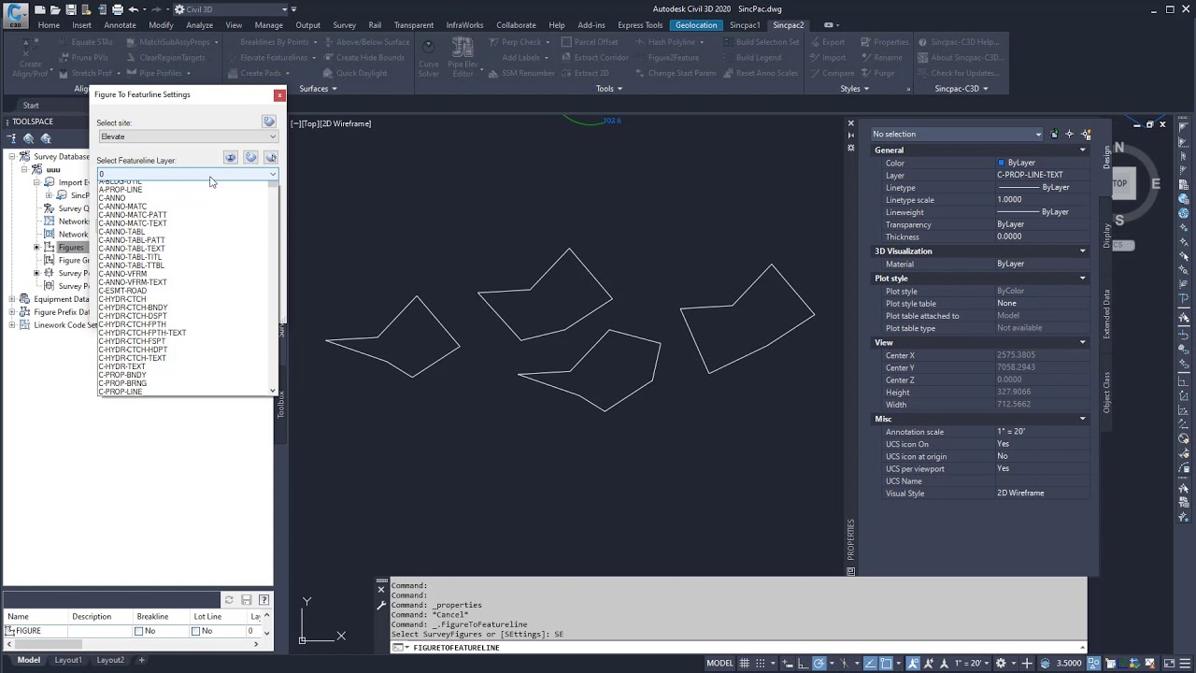Select C-ANNO-TABL-TITL from layer list
The image size is (1196, 673).
130,257
